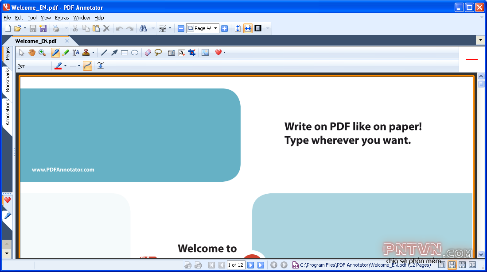Open the heart Favorites toolbox side tab
487x272 pixels.
(8, 200)
